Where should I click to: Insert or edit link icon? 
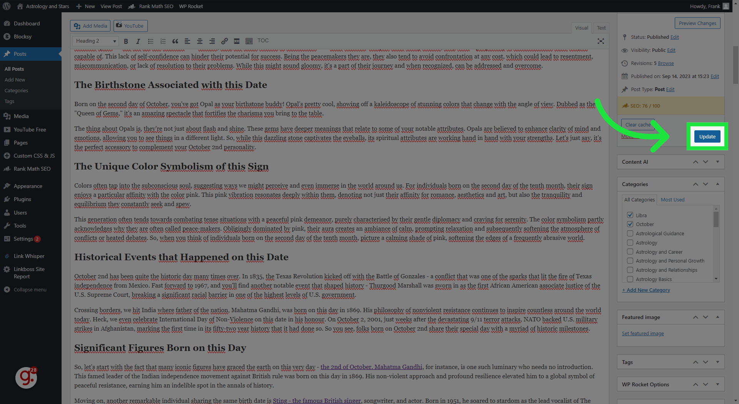point(224,41)
